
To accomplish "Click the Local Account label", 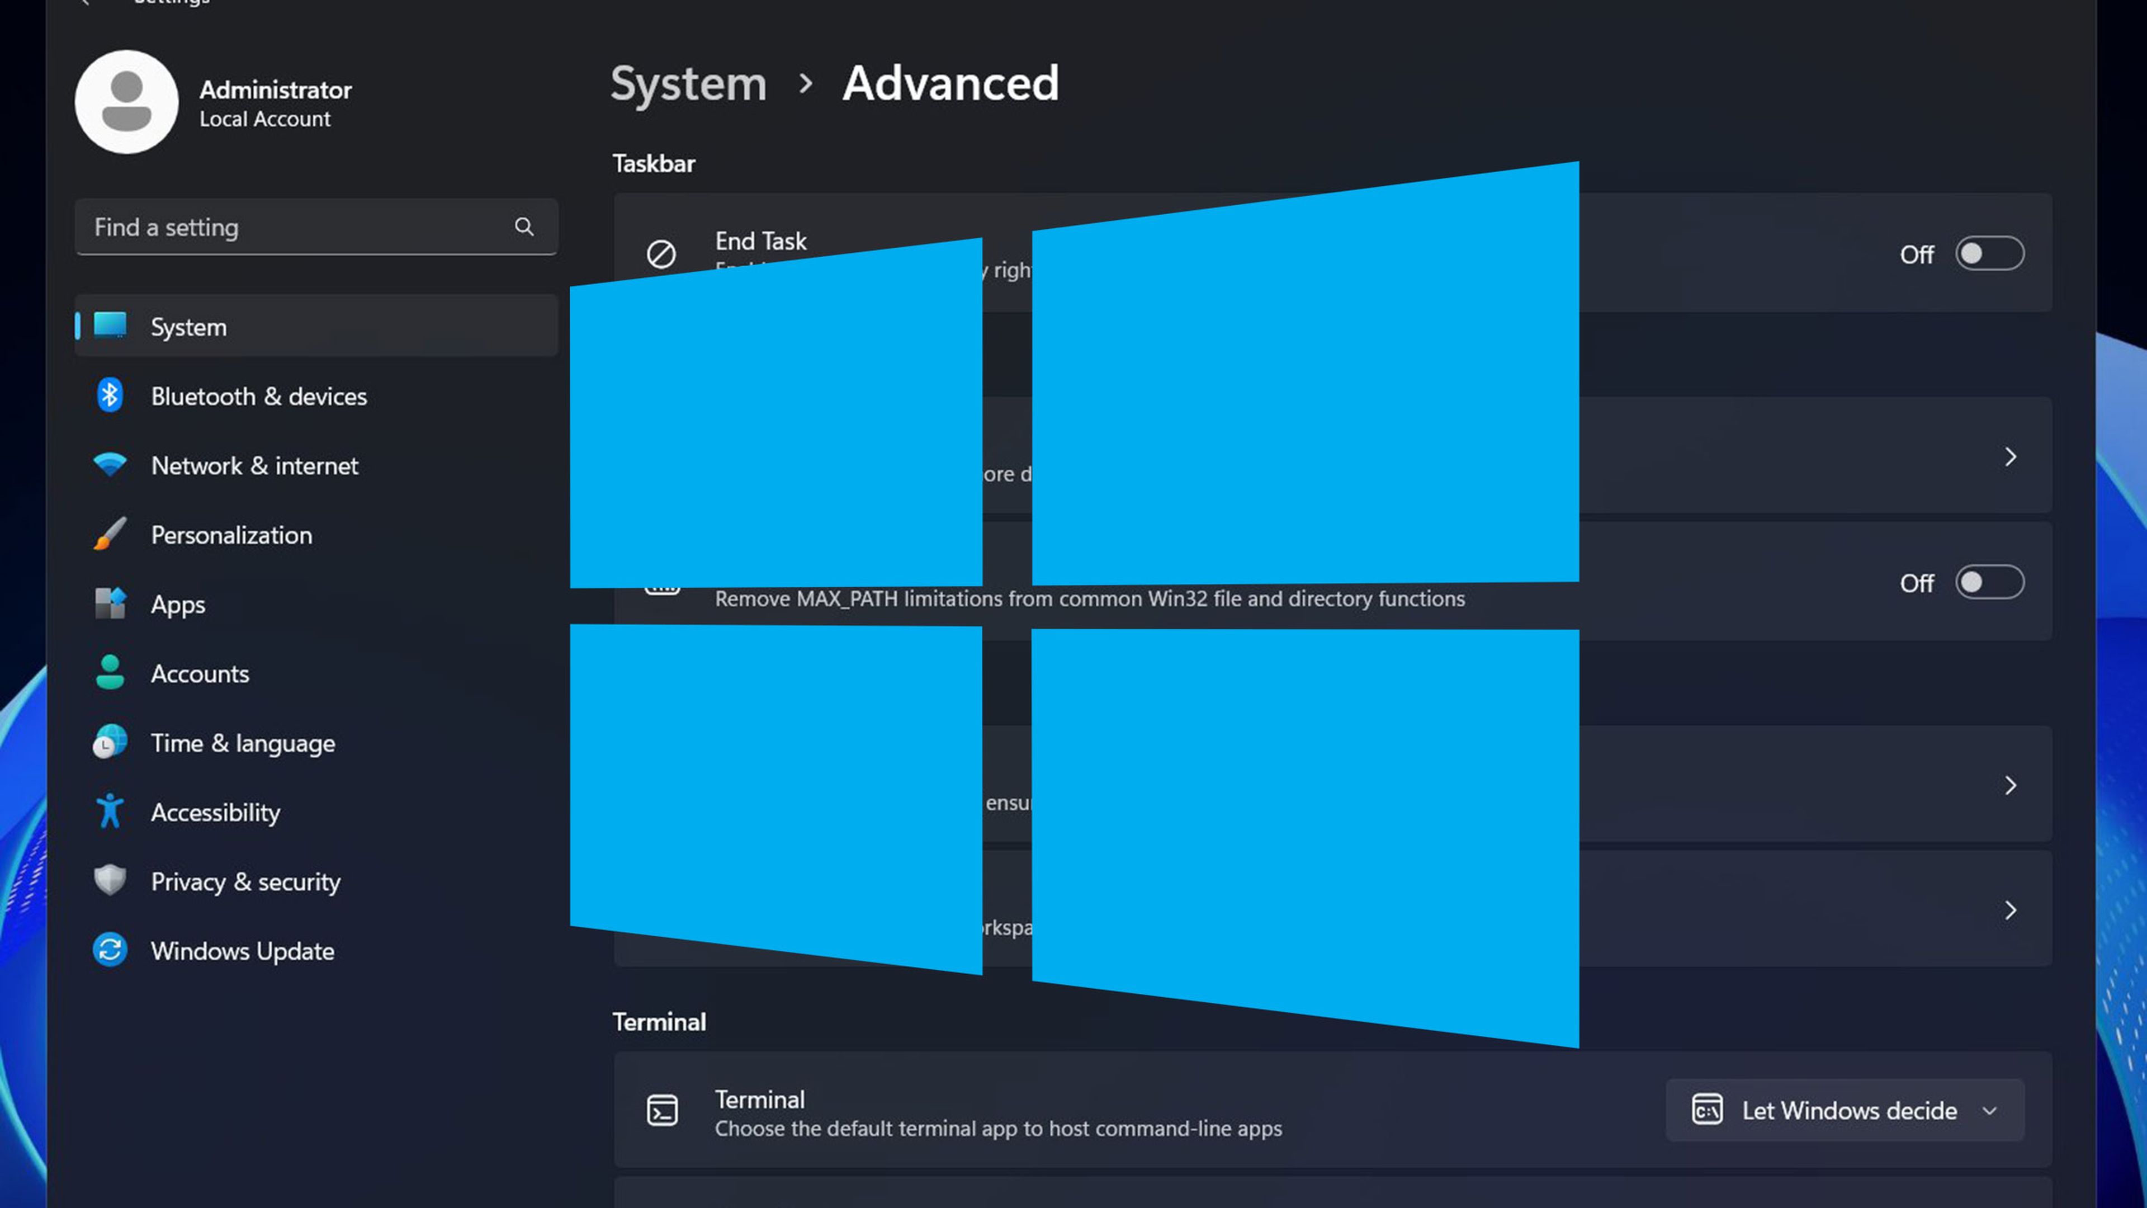I will tap(264, 119).
